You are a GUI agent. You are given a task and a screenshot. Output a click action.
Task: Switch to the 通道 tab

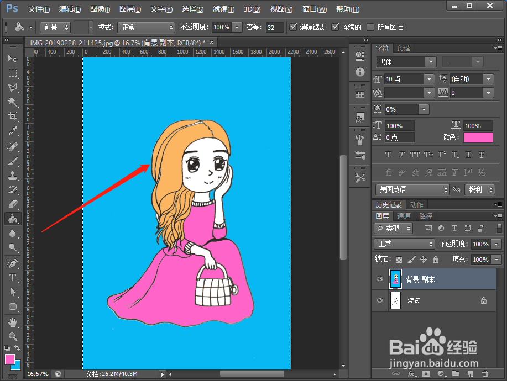click(404, 216)
